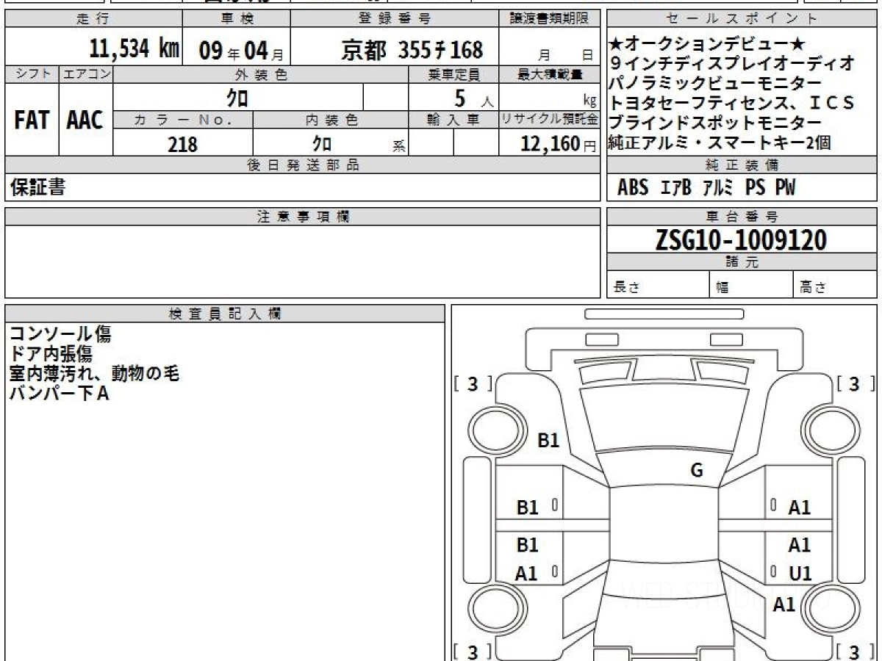
Task: Click the G mark on the windshield
Action: (x=697, y=471)
